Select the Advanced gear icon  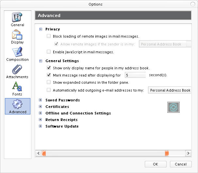tap(18, 104)
